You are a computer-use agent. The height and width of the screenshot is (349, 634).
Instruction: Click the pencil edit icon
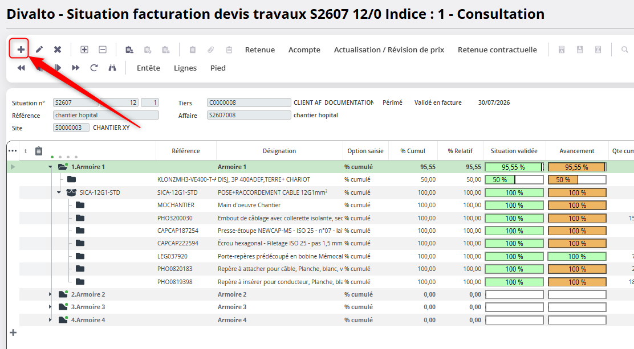tap(39, 50)
